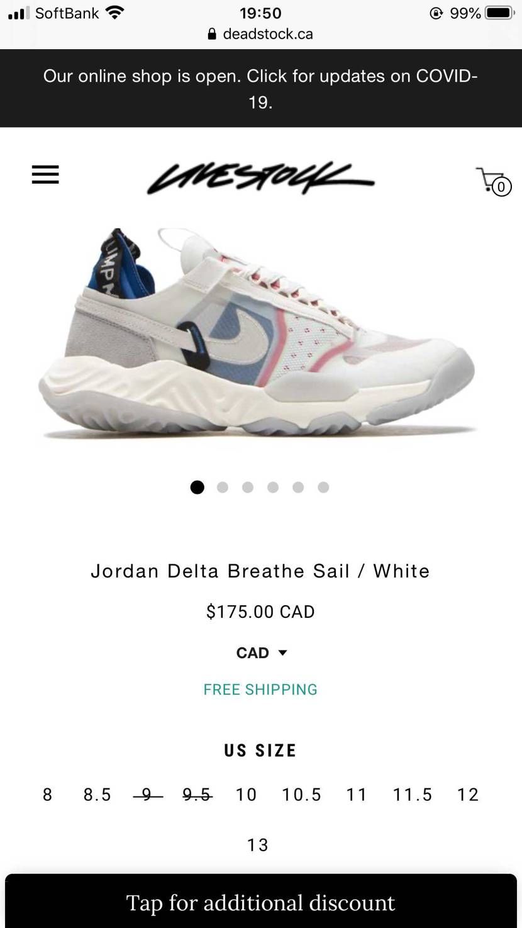Open the shopping cart icon
This screenshot has height=928, width=522.
click(x=494, y=182)
